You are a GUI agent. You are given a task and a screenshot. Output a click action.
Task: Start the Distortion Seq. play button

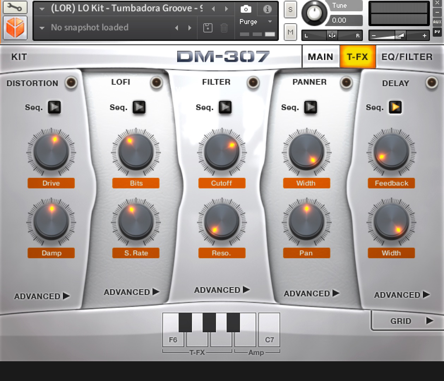[x=54, y=107]
